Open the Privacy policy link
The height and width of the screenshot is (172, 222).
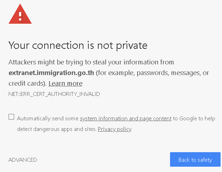[115, 129]
